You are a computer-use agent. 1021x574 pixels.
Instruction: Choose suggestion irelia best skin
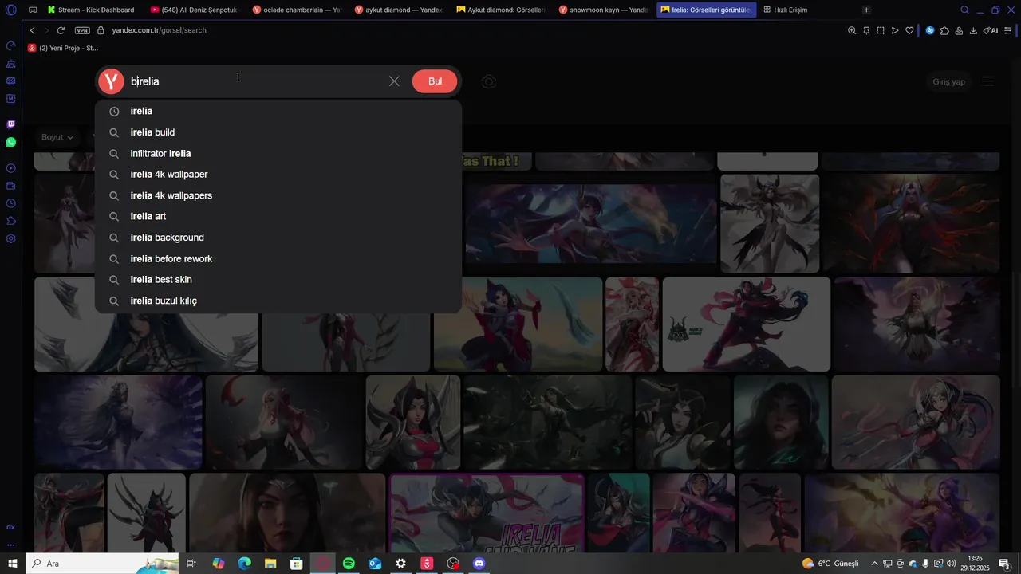click(278, 280)
